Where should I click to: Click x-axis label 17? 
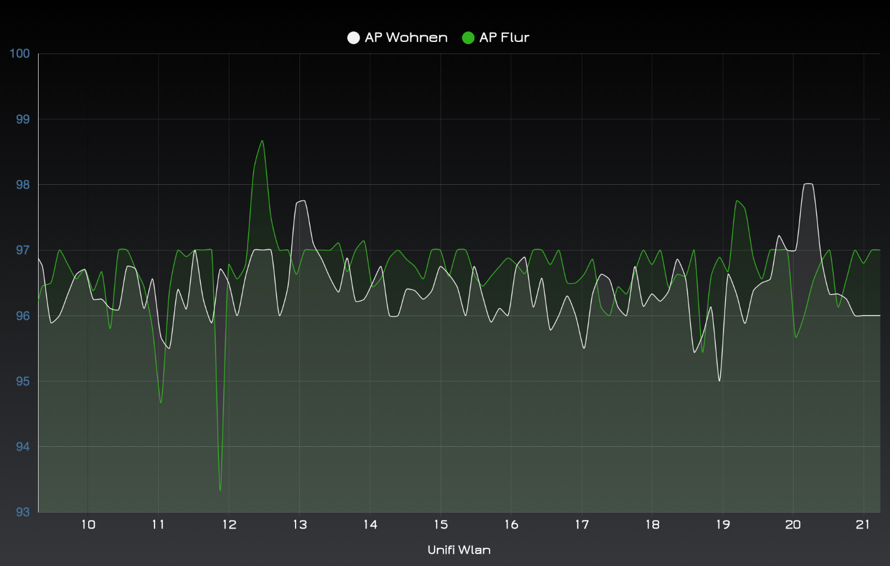[x=582, y=525]
